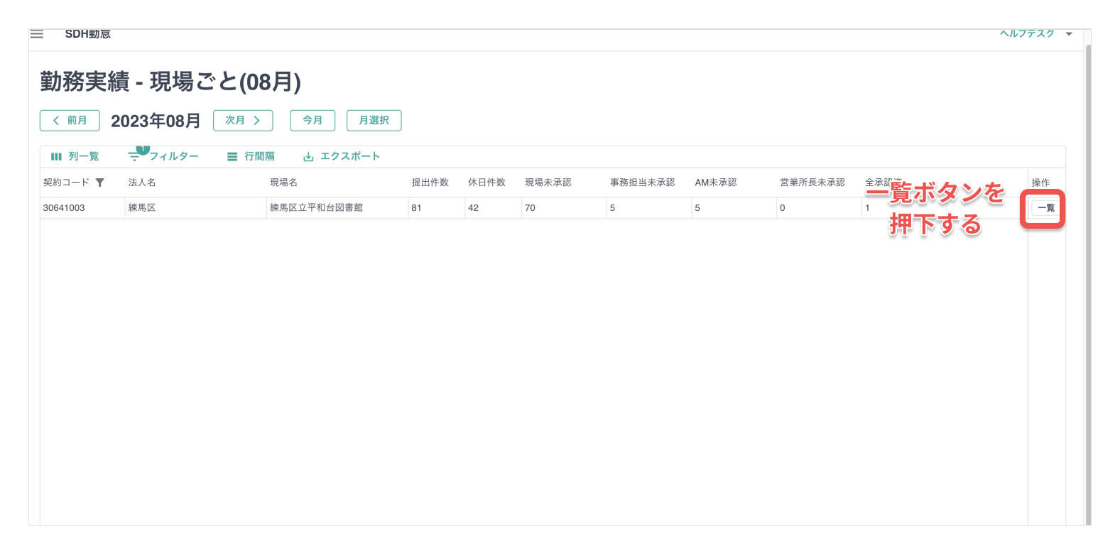Open the 列一覧 columns panel
The image size is (1120, 554).
75,156
